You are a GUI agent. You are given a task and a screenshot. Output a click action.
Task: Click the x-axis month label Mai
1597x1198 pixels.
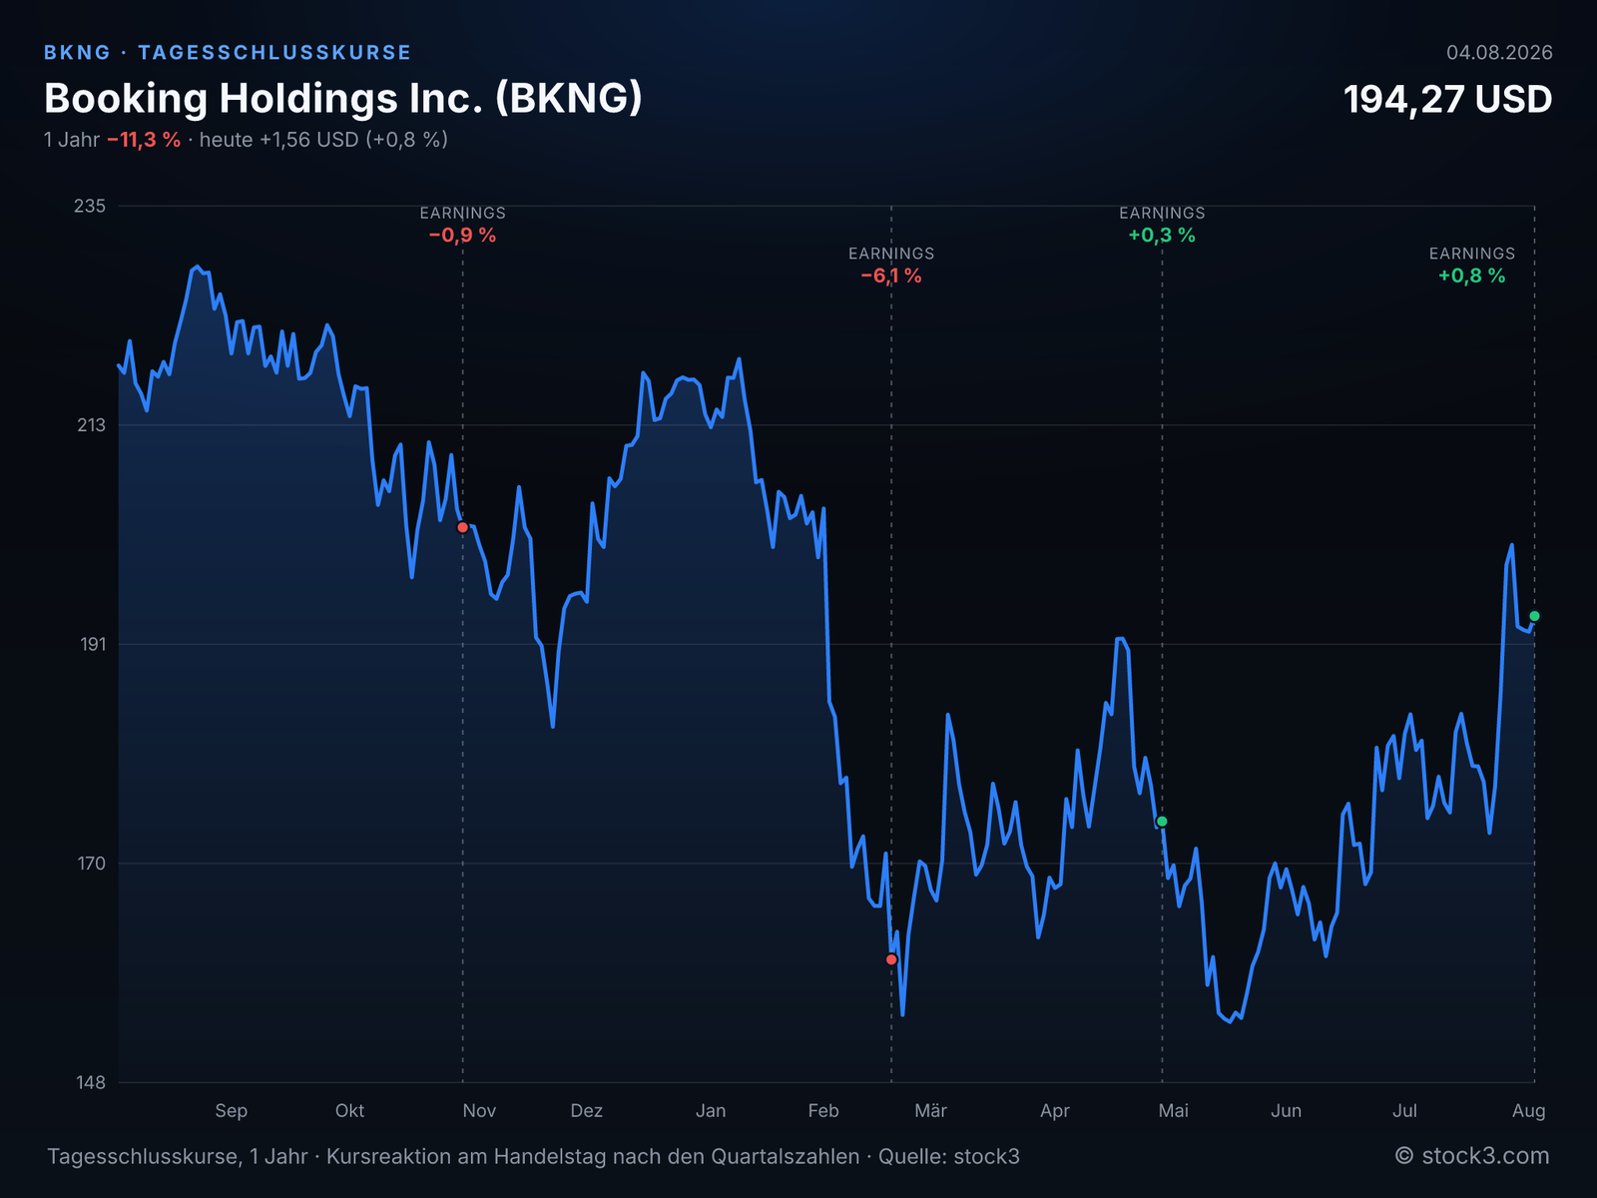[1174, 1111]
